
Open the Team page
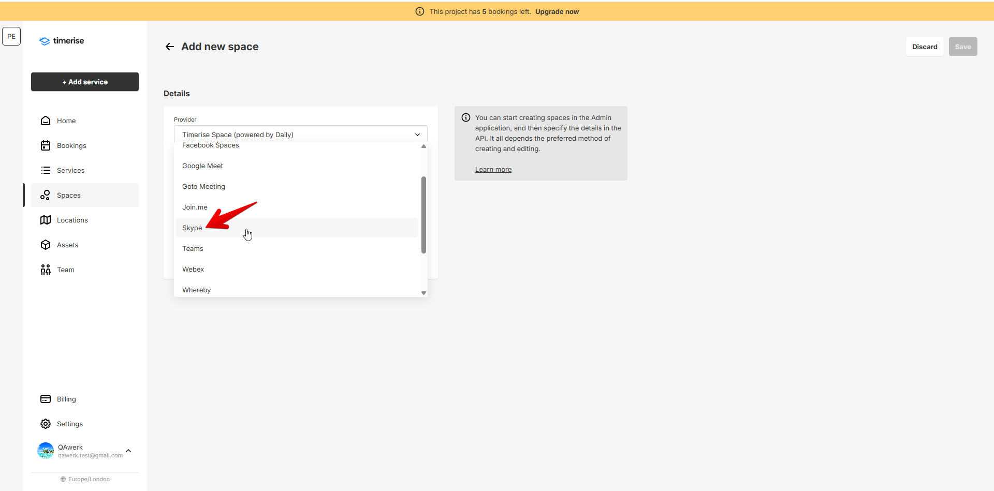pyautogui.click(x=85, y=270)
